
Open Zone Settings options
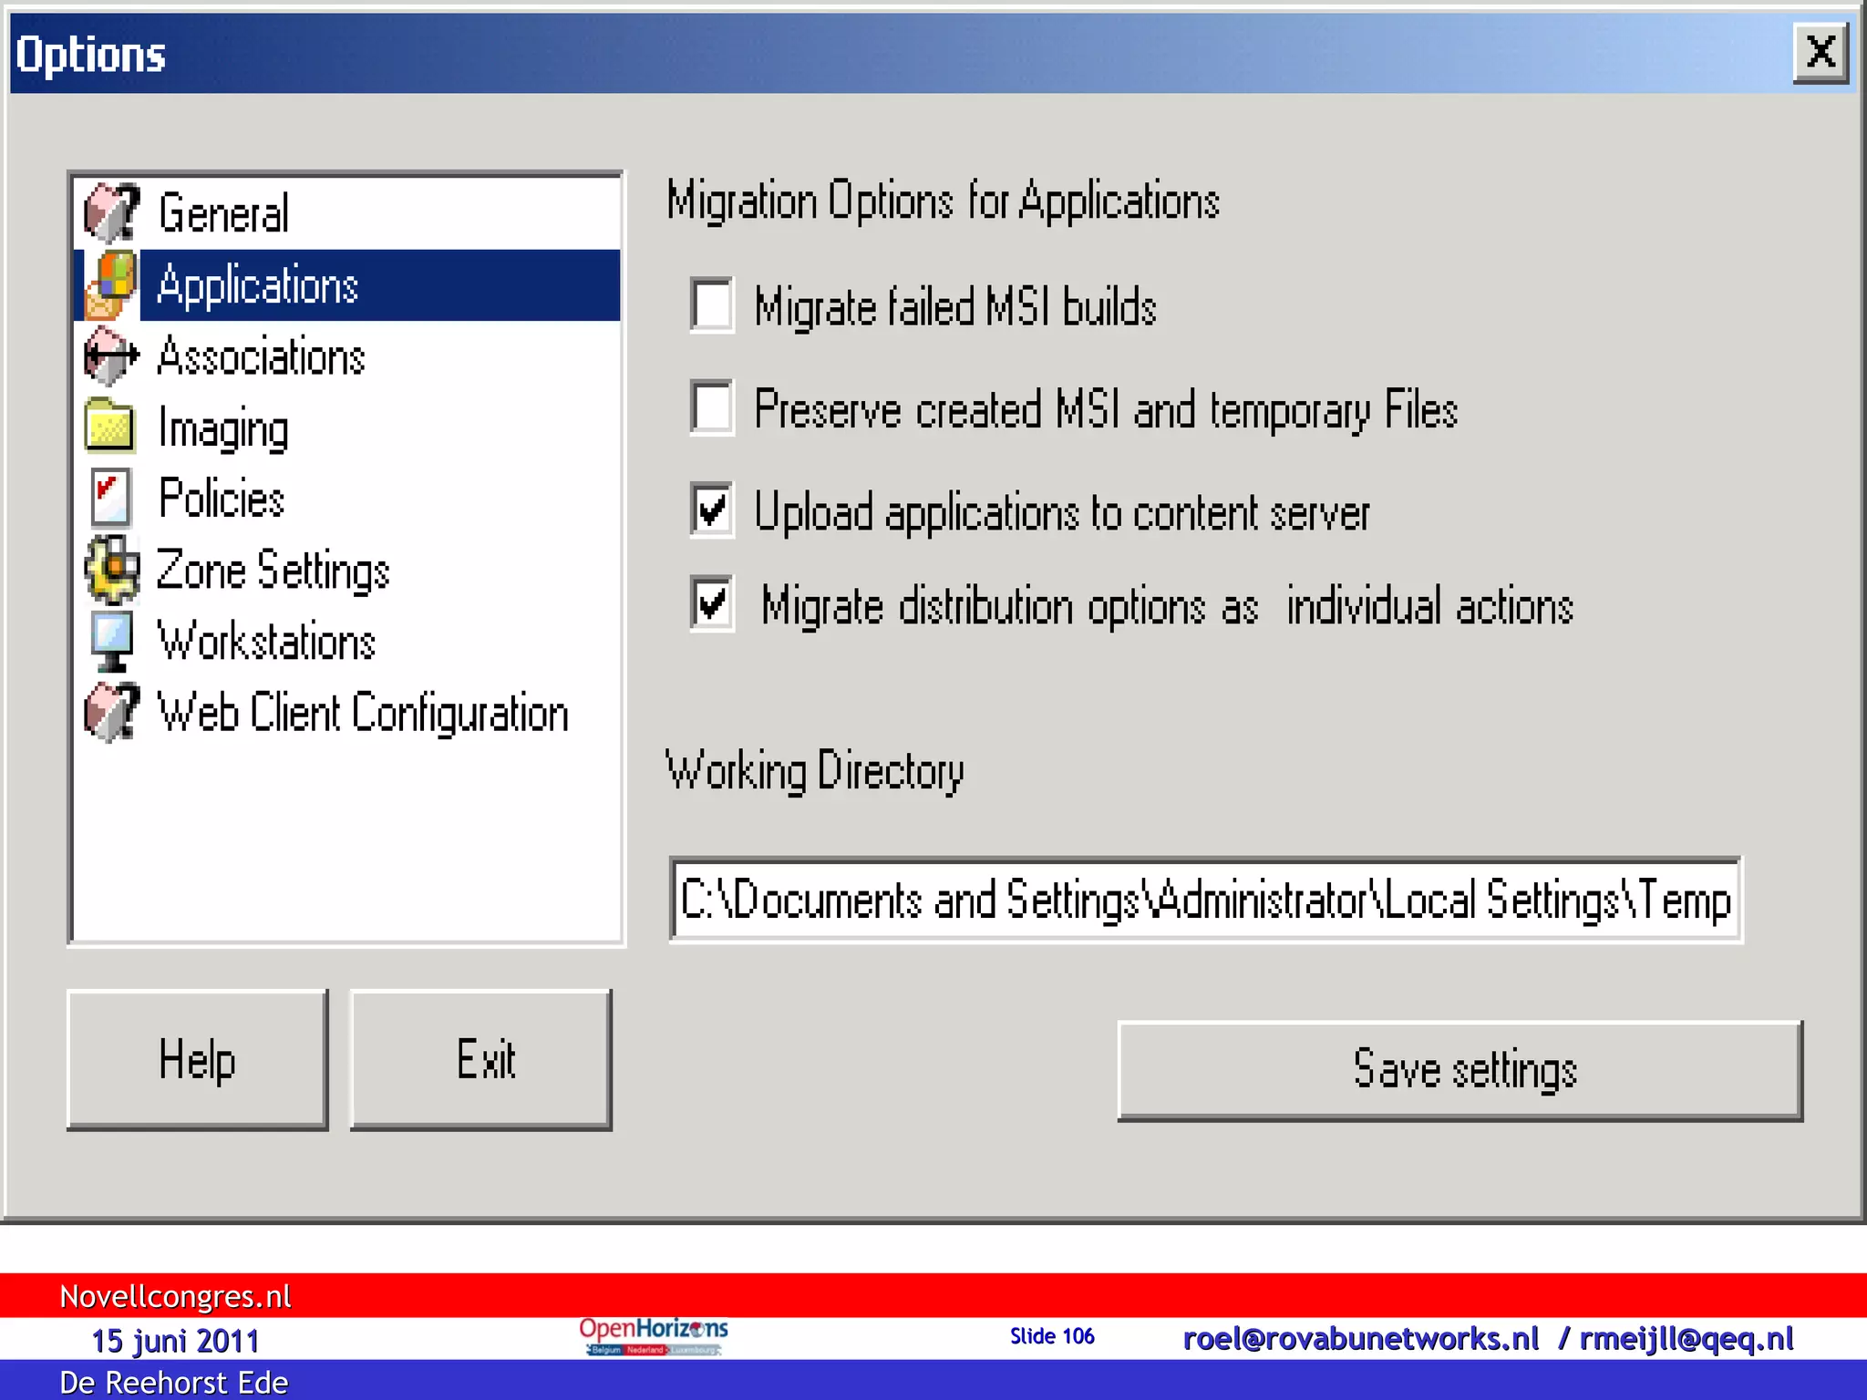pyautogui.click(x=346, y=570)
